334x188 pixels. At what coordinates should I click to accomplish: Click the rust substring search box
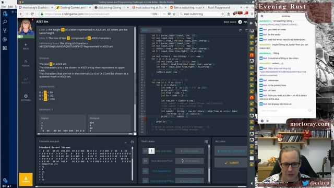[201, 14]
